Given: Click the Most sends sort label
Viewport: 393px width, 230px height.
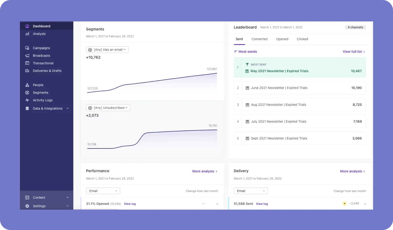Looking at the screenshot, I should pos(248,51).
